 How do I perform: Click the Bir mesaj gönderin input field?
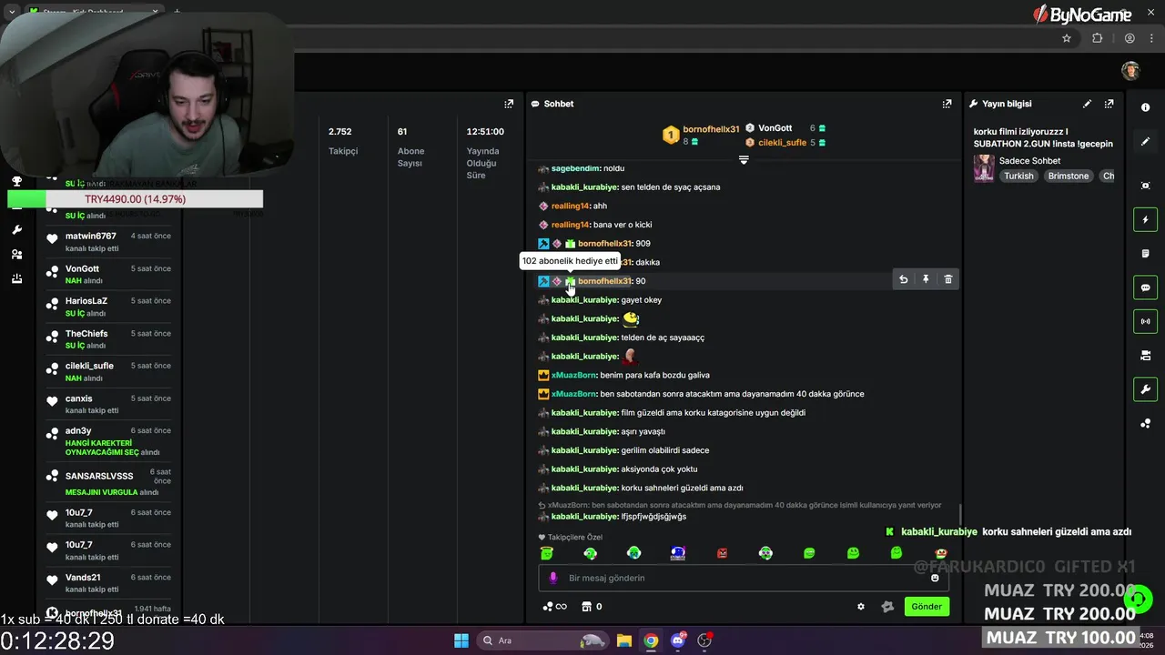coord(742,578)
